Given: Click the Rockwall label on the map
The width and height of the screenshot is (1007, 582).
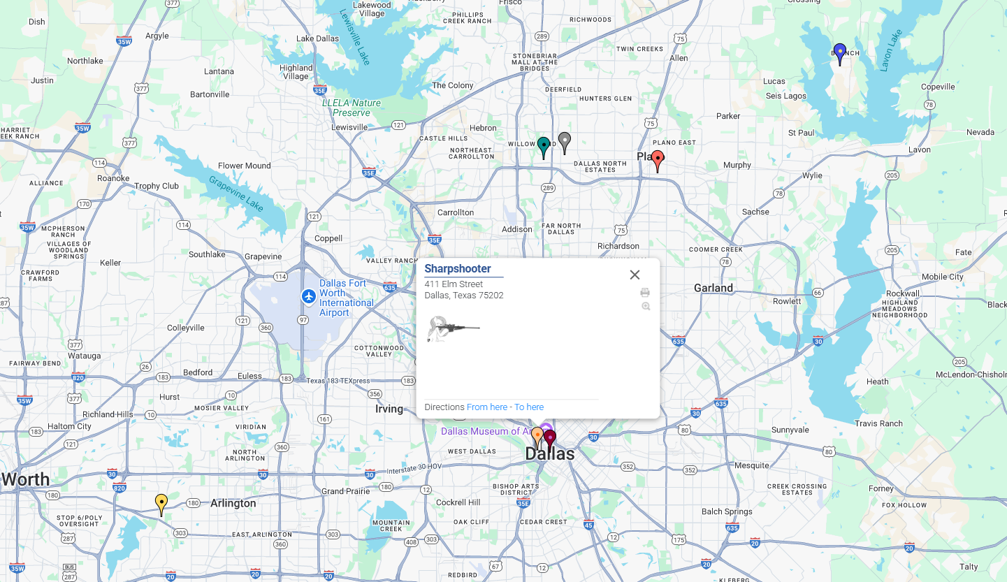Looking at the screenshot, I should [x=903, y=293].
